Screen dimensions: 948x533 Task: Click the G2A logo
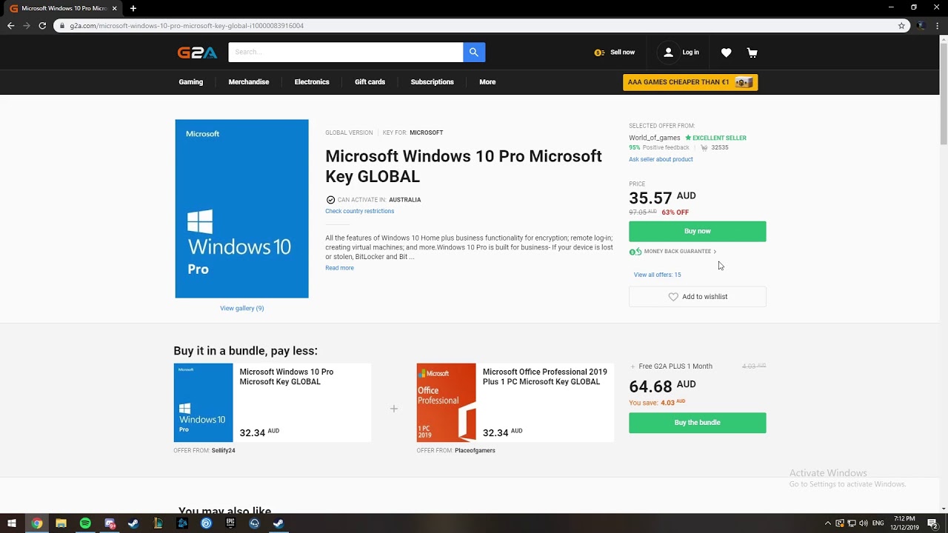click(x=197, y=53)
